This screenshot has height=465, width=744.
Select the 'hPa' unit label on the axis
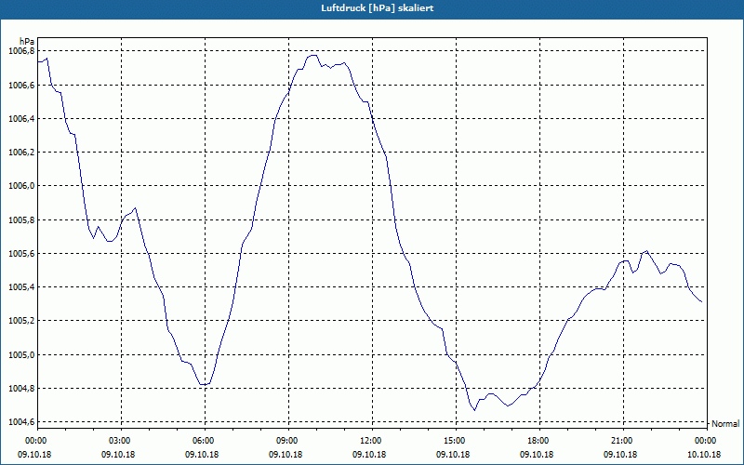pyautogui.click(x=27, y=42)
